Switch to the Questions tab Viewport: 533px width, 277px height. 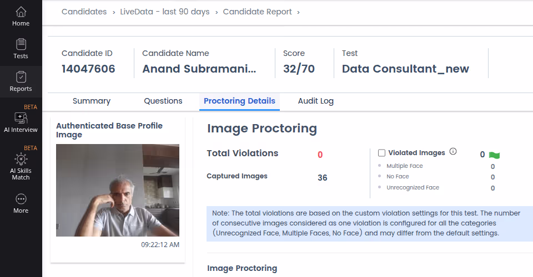coord(163,101)
